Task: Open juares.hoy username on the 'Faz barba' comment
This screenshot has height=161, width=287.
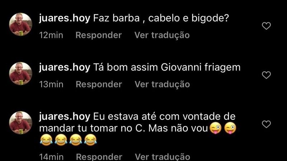Action: point(65,19)
